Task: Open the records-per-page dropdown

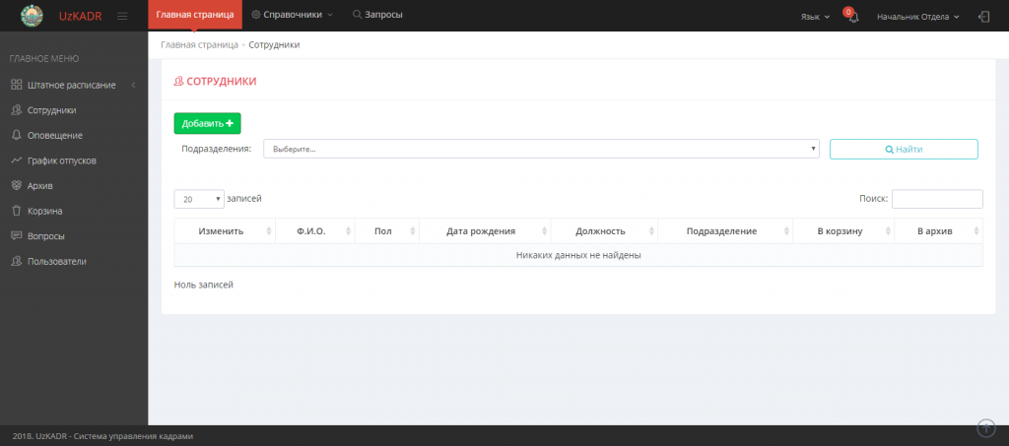Action: click(199, 199)
